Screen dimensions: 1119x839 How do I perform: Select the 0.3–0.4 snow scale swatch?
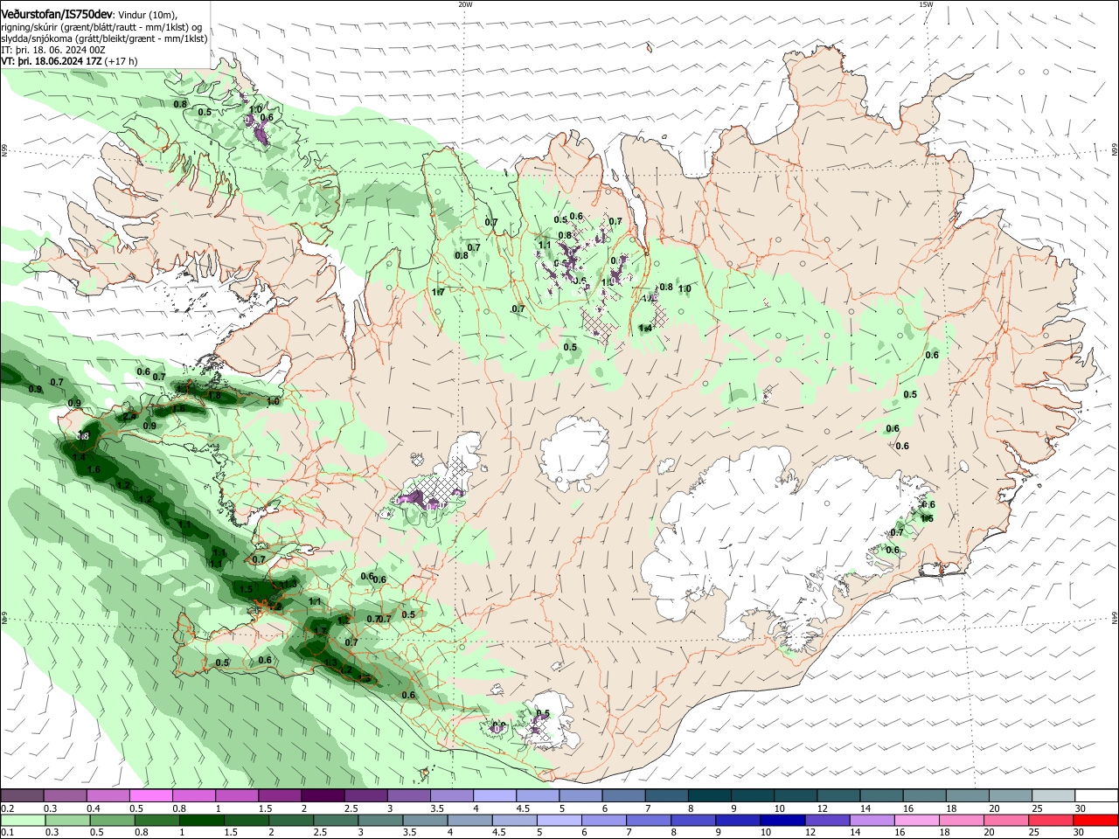[x=65, y=795]
